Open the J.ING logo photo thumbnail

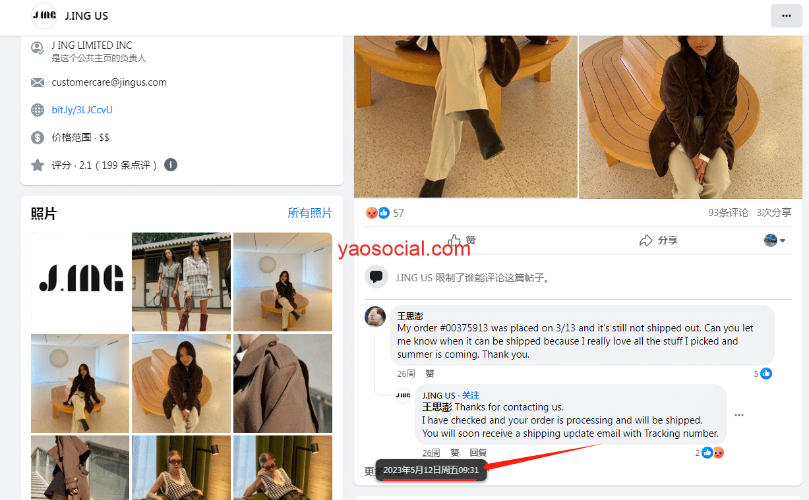pyautogui.click(x=80, y=281)
